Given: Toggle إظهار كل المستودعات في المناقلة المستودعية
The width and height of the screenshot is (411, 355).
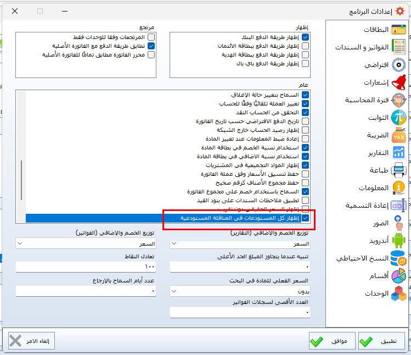Looking at the screenshot, I should pos(305,218).
